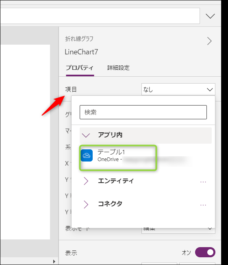
Task: Click the 検索 search field
Action: point(143,112)
